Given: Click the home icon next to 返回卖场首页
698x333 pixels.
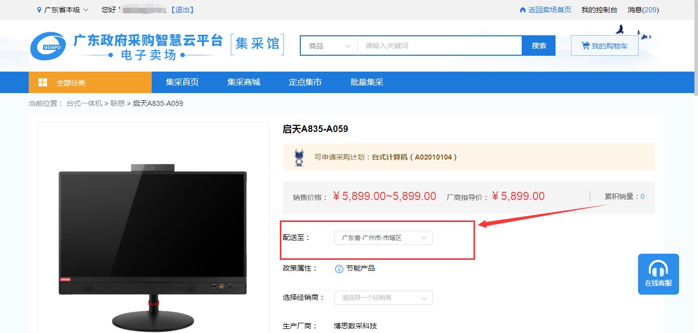Looking at the screenshot, I should coord(523,10).
